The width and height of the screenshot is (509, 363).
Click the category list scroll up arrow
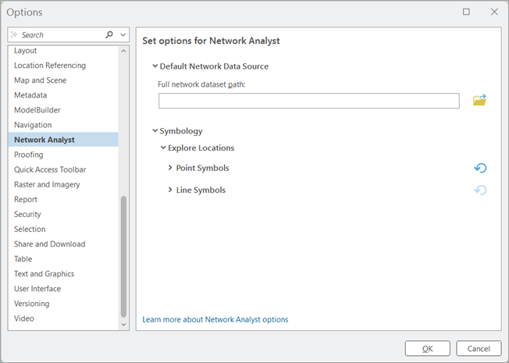(123, 51)
